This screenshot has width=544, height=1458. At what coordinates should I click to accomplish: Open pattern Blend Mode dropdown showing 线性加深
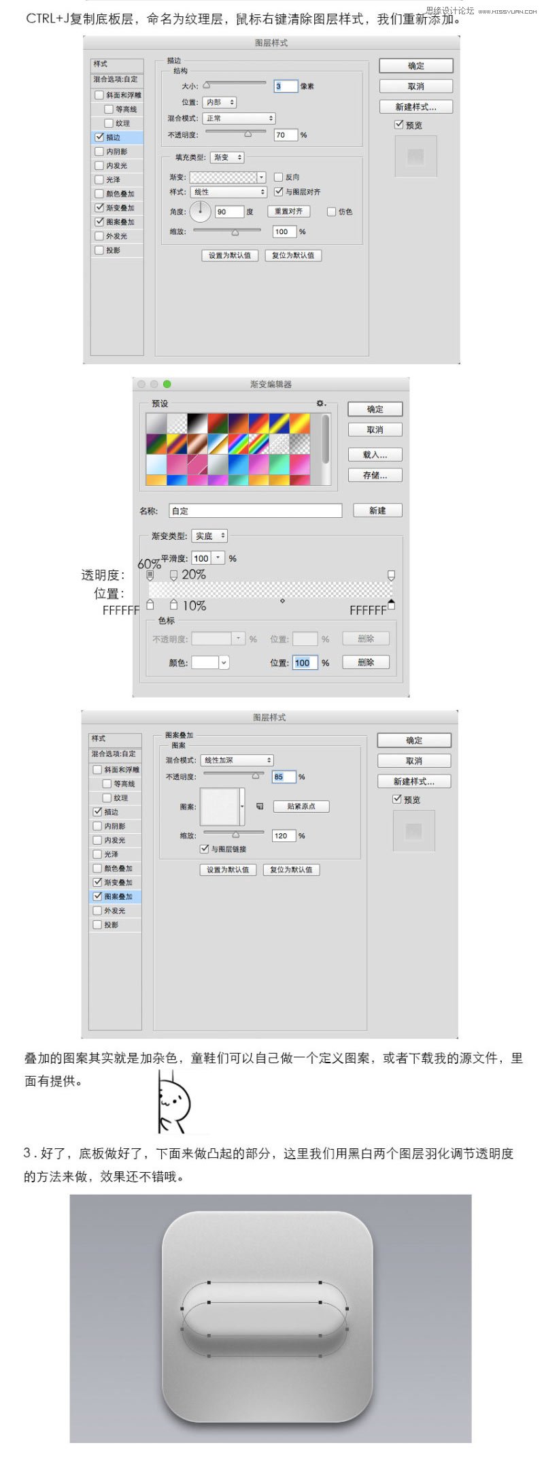[x=237, y=760]
